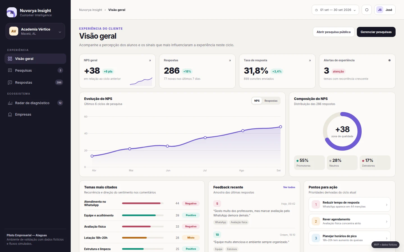The width and height of the screenshot is (404, 252).
Task: Click the Alertas de experiência status dot
Action: point(389,60)
